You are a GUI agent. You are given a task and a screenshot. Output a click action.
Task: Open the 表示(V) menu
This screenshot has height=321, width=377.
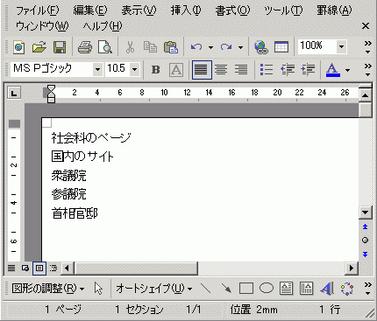[139, 10]
